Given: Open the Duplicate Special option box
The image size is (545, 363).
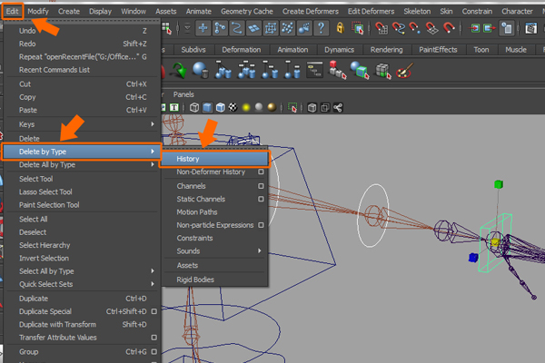Looking at the screenshot, I should tap(154, 311).
